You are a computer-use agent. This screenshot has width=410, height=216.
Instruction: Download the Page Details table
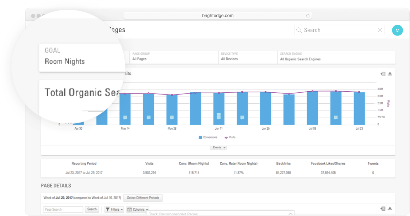tap(390, 209)
